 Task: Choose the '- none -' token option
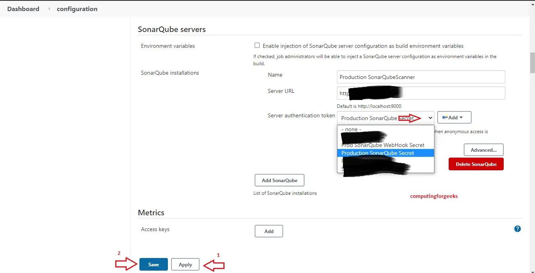pos(351,129)
